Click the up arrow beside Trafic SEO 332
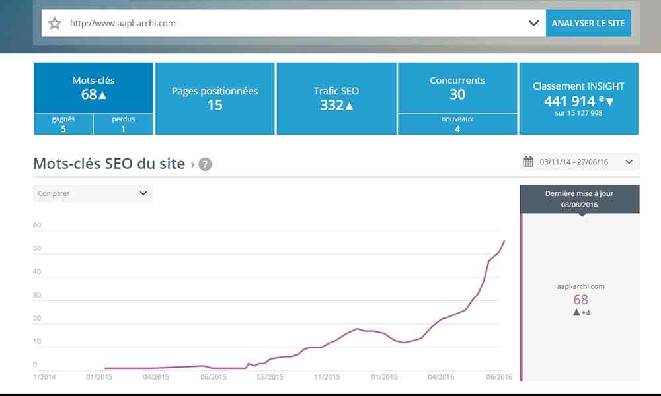Image resolution: width=661 pixels, height=396 pixels. [x=349, y=106]
